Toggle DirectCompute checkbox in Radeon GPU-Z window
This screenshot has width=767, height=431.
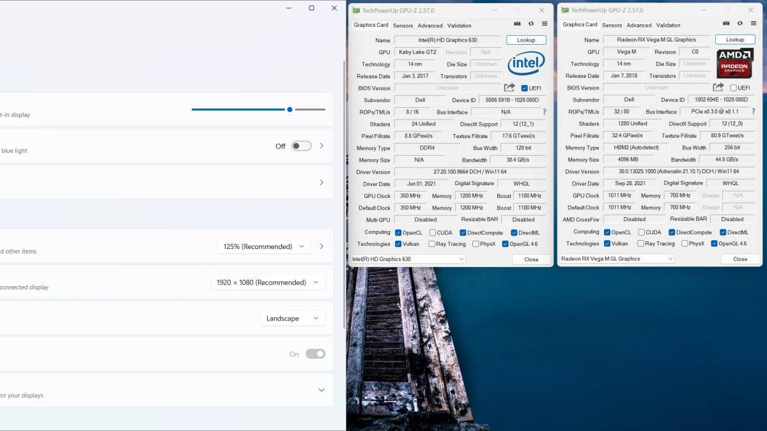[671, 232]
